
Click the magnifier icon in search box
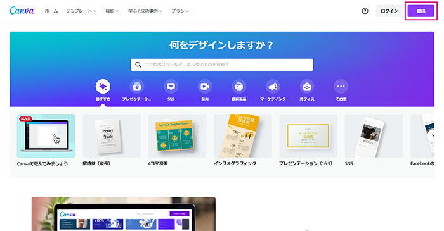tap(138, 65)
